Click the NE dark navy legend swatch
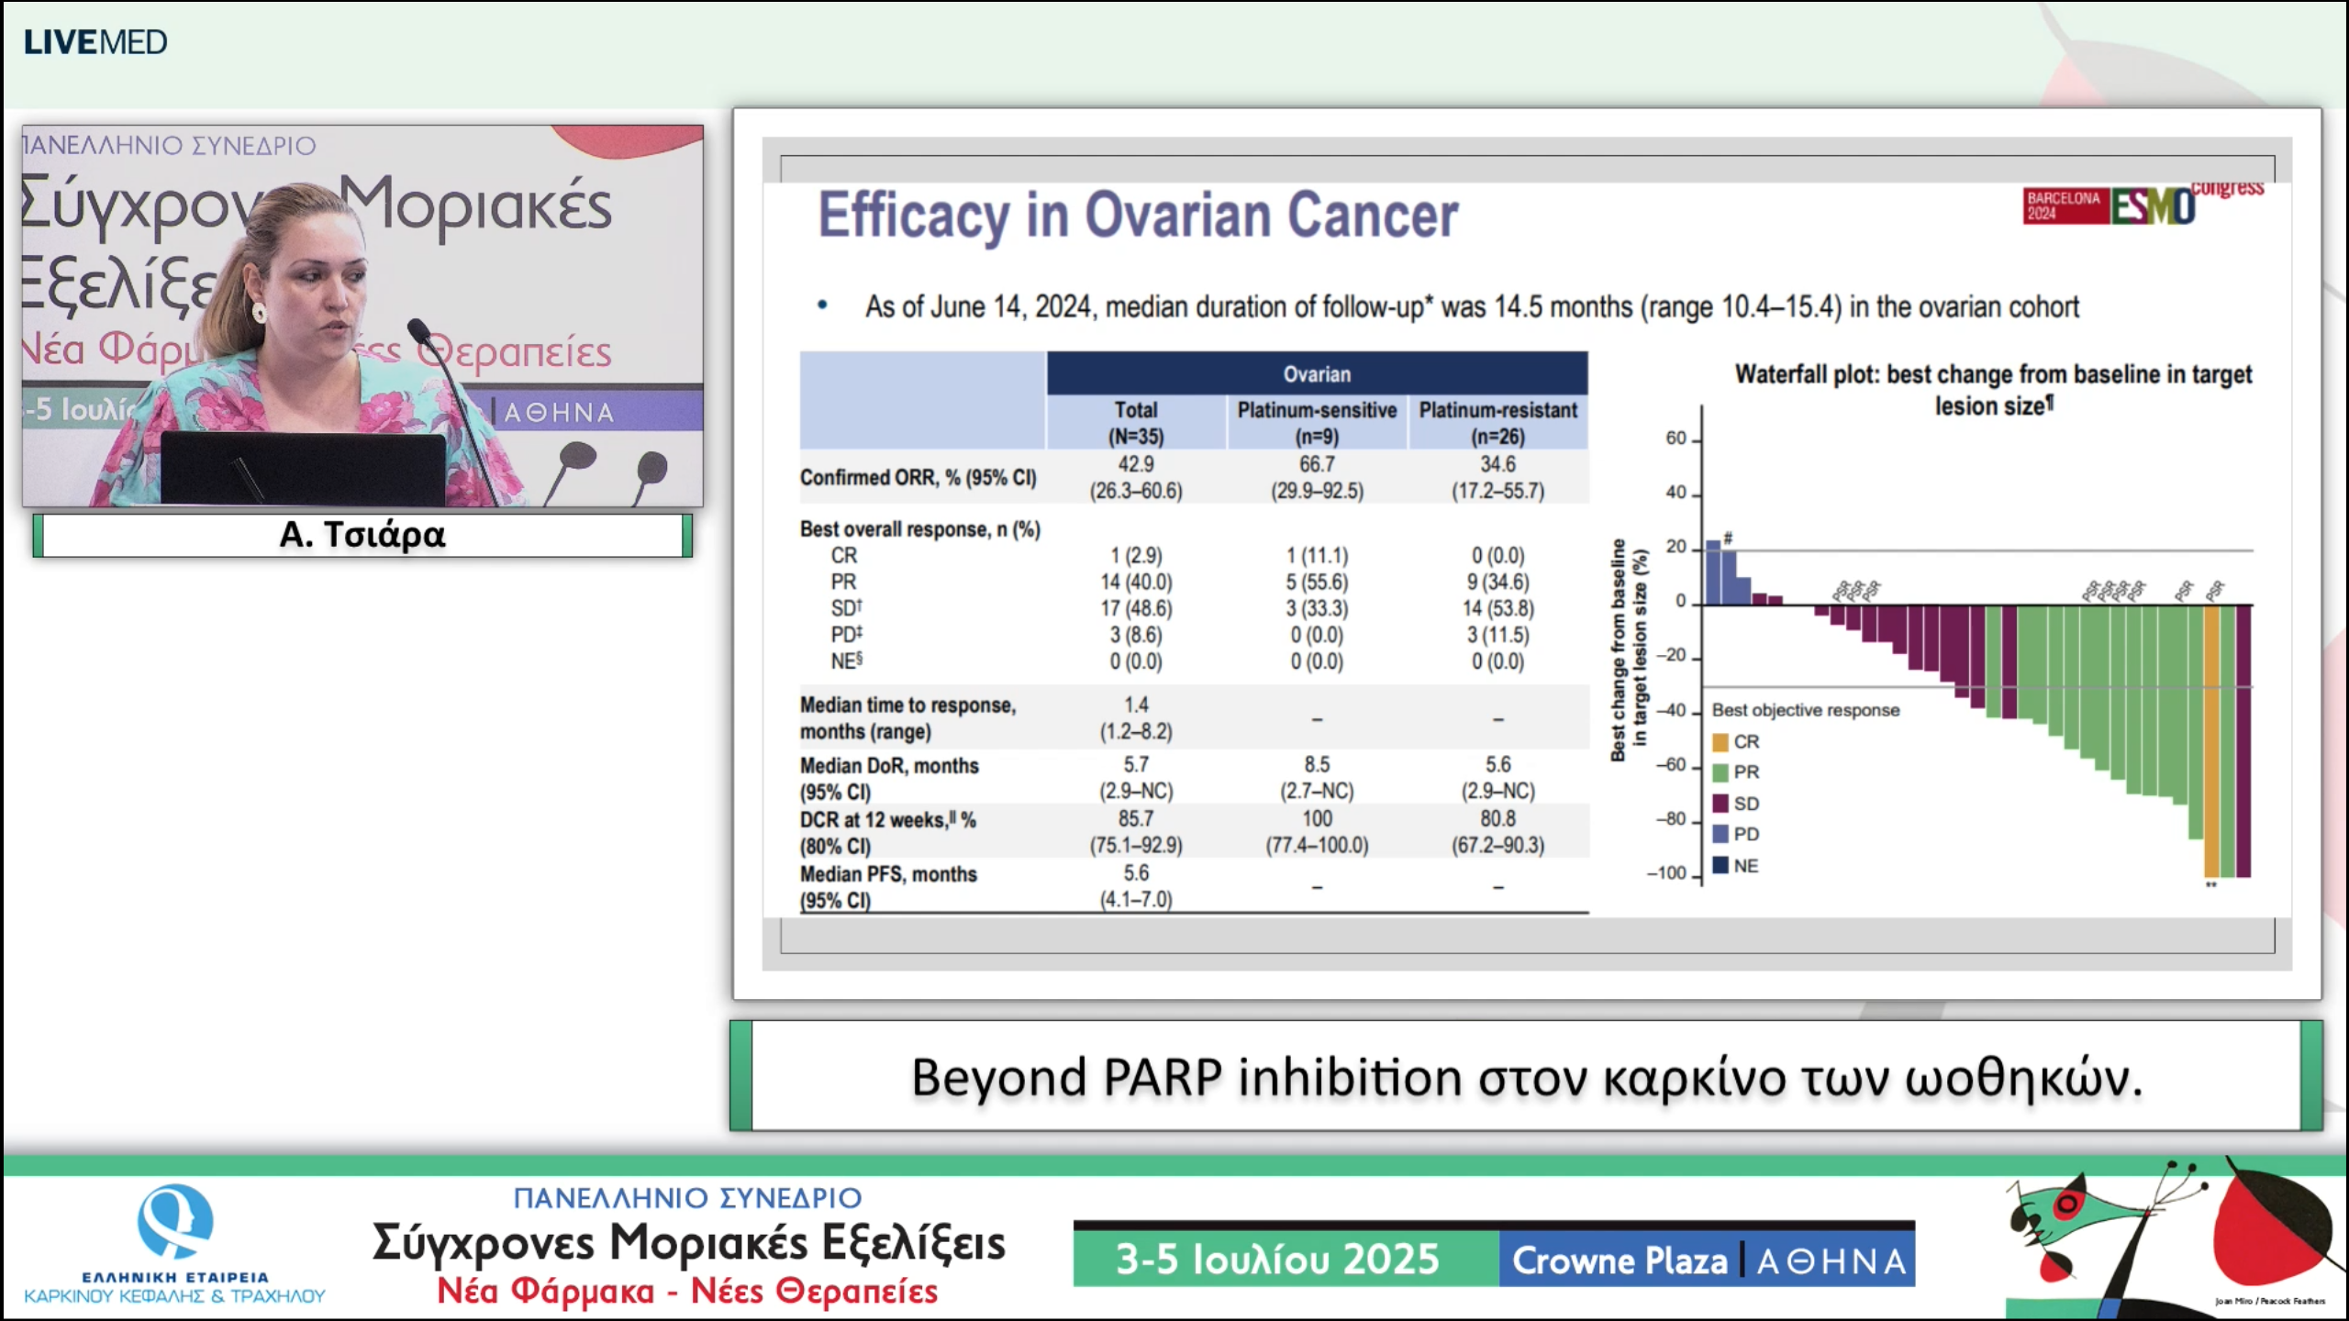This screenshot has width=2349, height=1321. (1720, 865)
